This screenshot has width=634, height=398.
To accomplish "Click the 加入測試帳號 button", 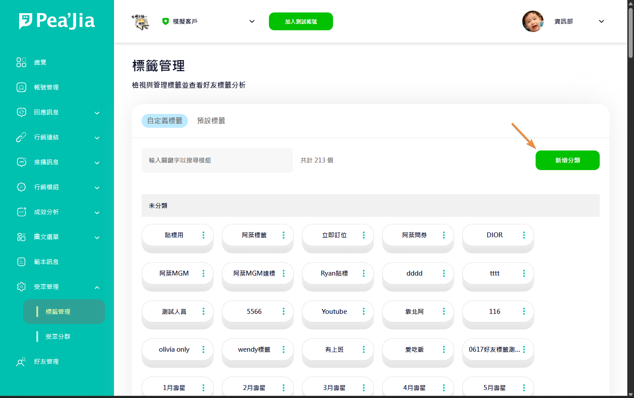I will [x=301, y=21].
